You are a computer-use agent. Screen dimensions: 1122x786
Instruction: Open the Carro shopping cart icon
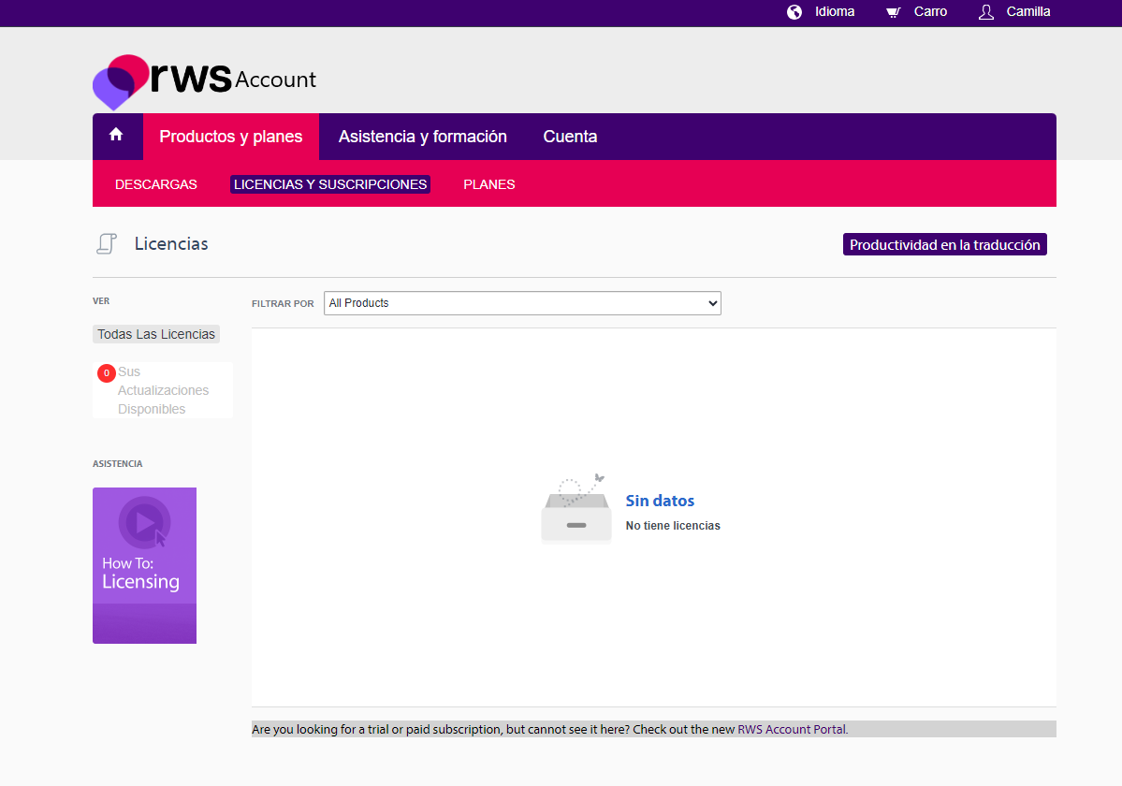[892, 12]
